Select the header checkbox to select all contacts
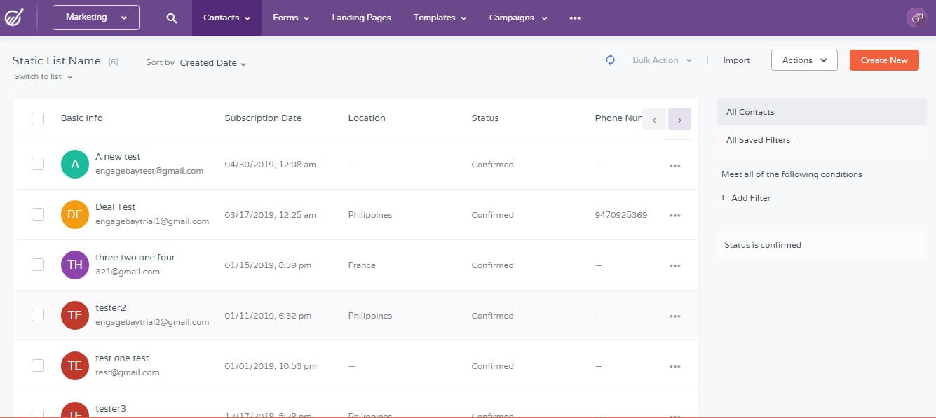Screen dimensions: 936x418 (38, 118)
